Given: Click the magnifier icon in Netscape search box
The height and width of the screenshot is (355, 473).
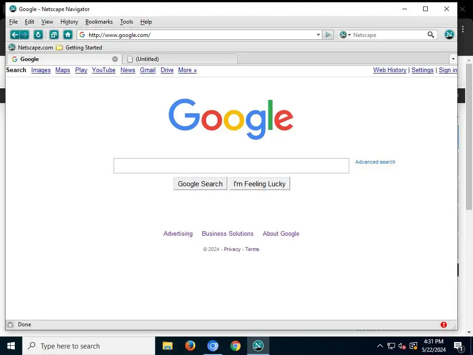Looking at the screenshot, I should click(431, 35).
